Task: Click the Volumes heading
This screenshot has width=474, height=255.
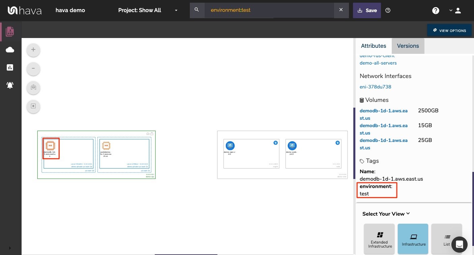Action: 377,100
